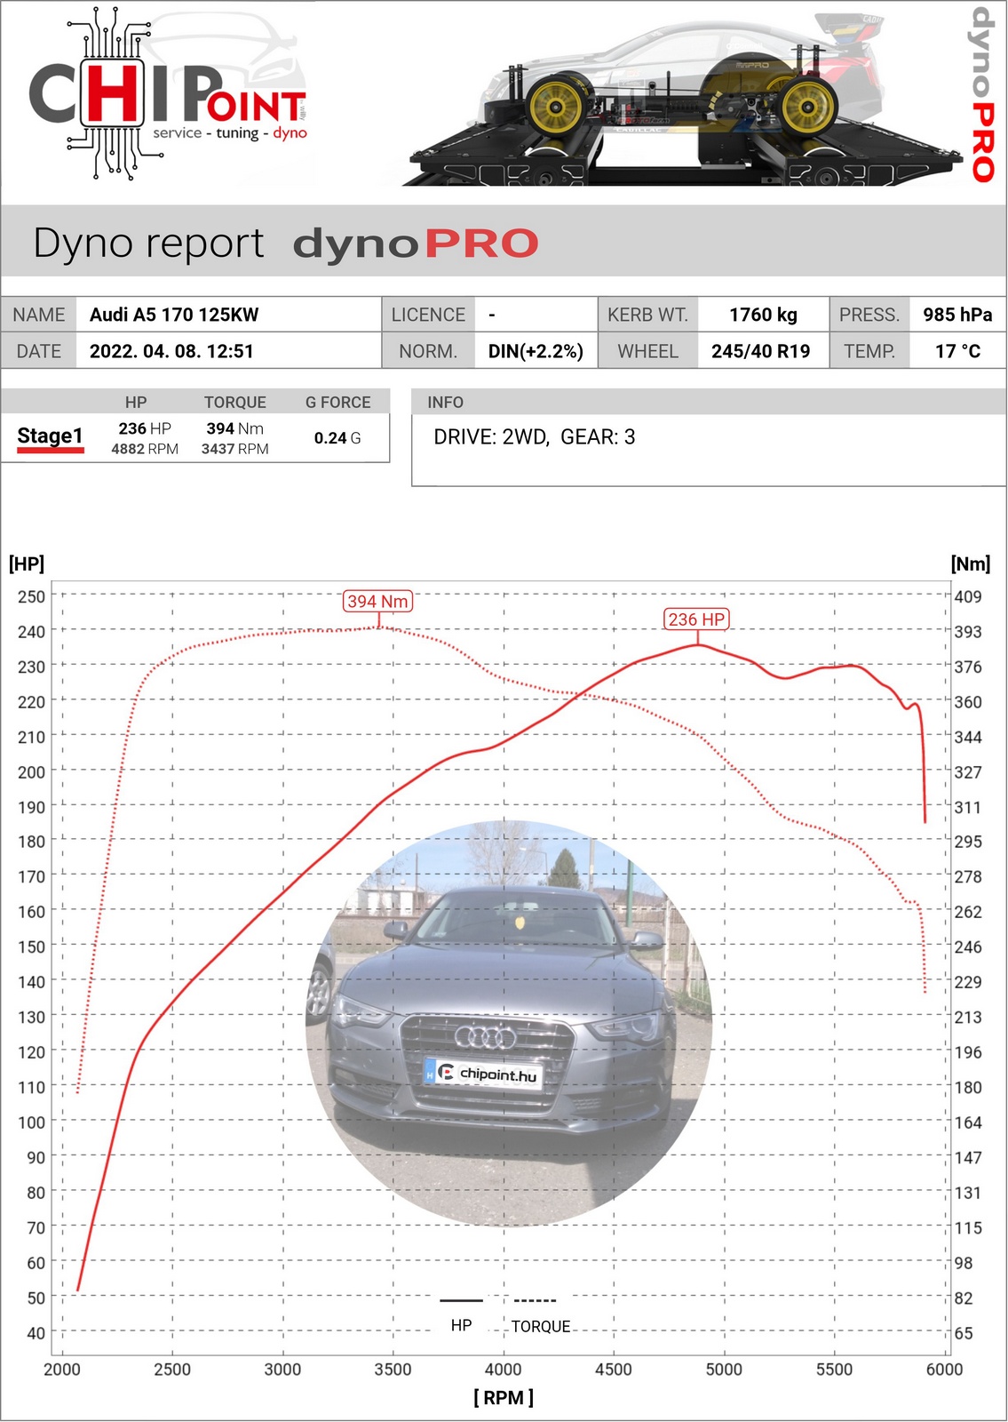Click the 1760 kg kerb weight value
Image resolution: width=1008 pixels, height=1422 pixels.
[763, 315]
